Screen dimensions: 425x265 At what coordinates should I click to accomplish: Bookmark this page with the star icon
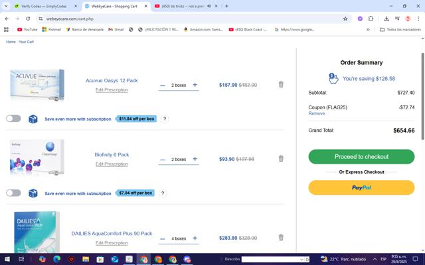coord(345,19)
